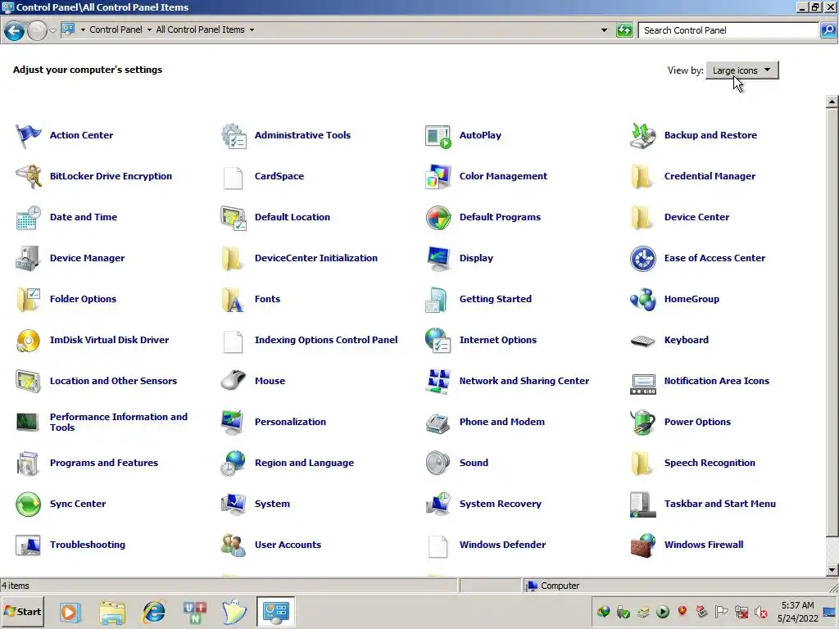Click the Windows Start button
The image size is (839, 629).
(x=22, y=611)
